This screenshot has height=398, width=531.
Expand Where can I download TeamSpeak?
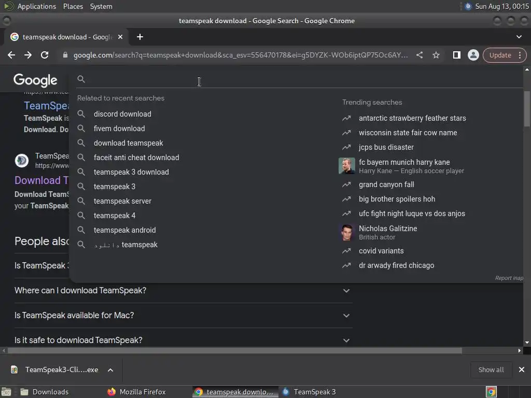click(183, 291)
